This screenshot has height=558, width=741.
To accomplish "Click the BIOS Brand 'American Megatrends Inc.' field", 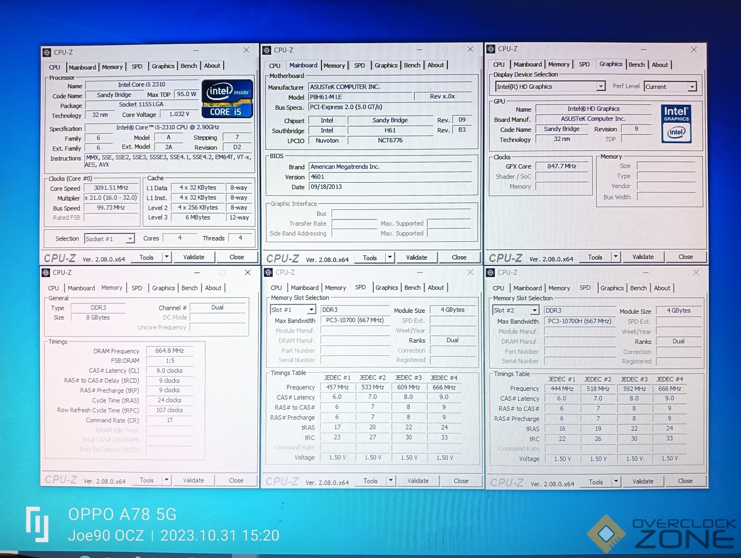I will [390, 167].
